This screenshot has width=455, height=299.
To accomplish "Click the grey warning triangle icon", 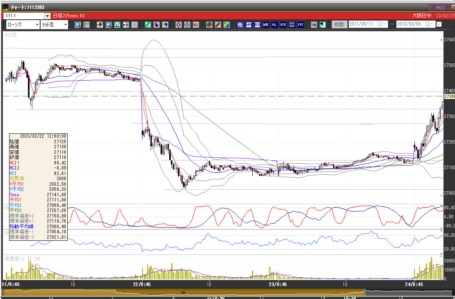I will 135,25.
